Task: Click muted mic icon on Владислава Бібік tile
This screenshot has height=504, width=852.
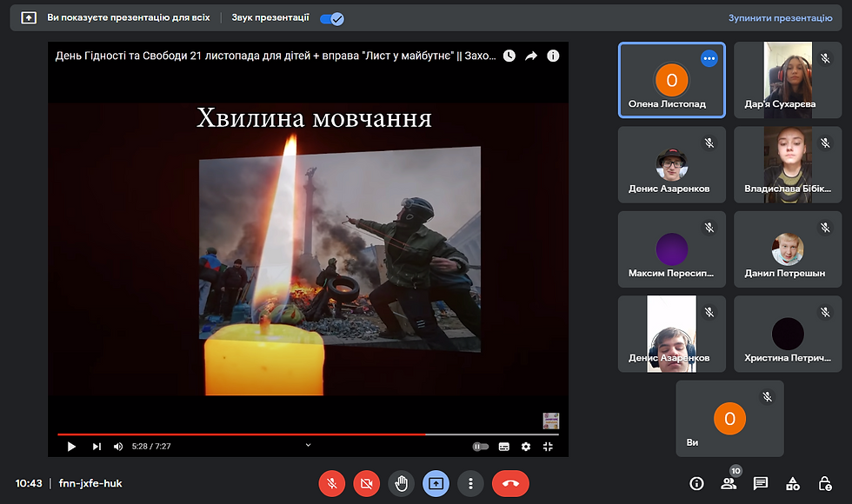Action: pos(825,143)
